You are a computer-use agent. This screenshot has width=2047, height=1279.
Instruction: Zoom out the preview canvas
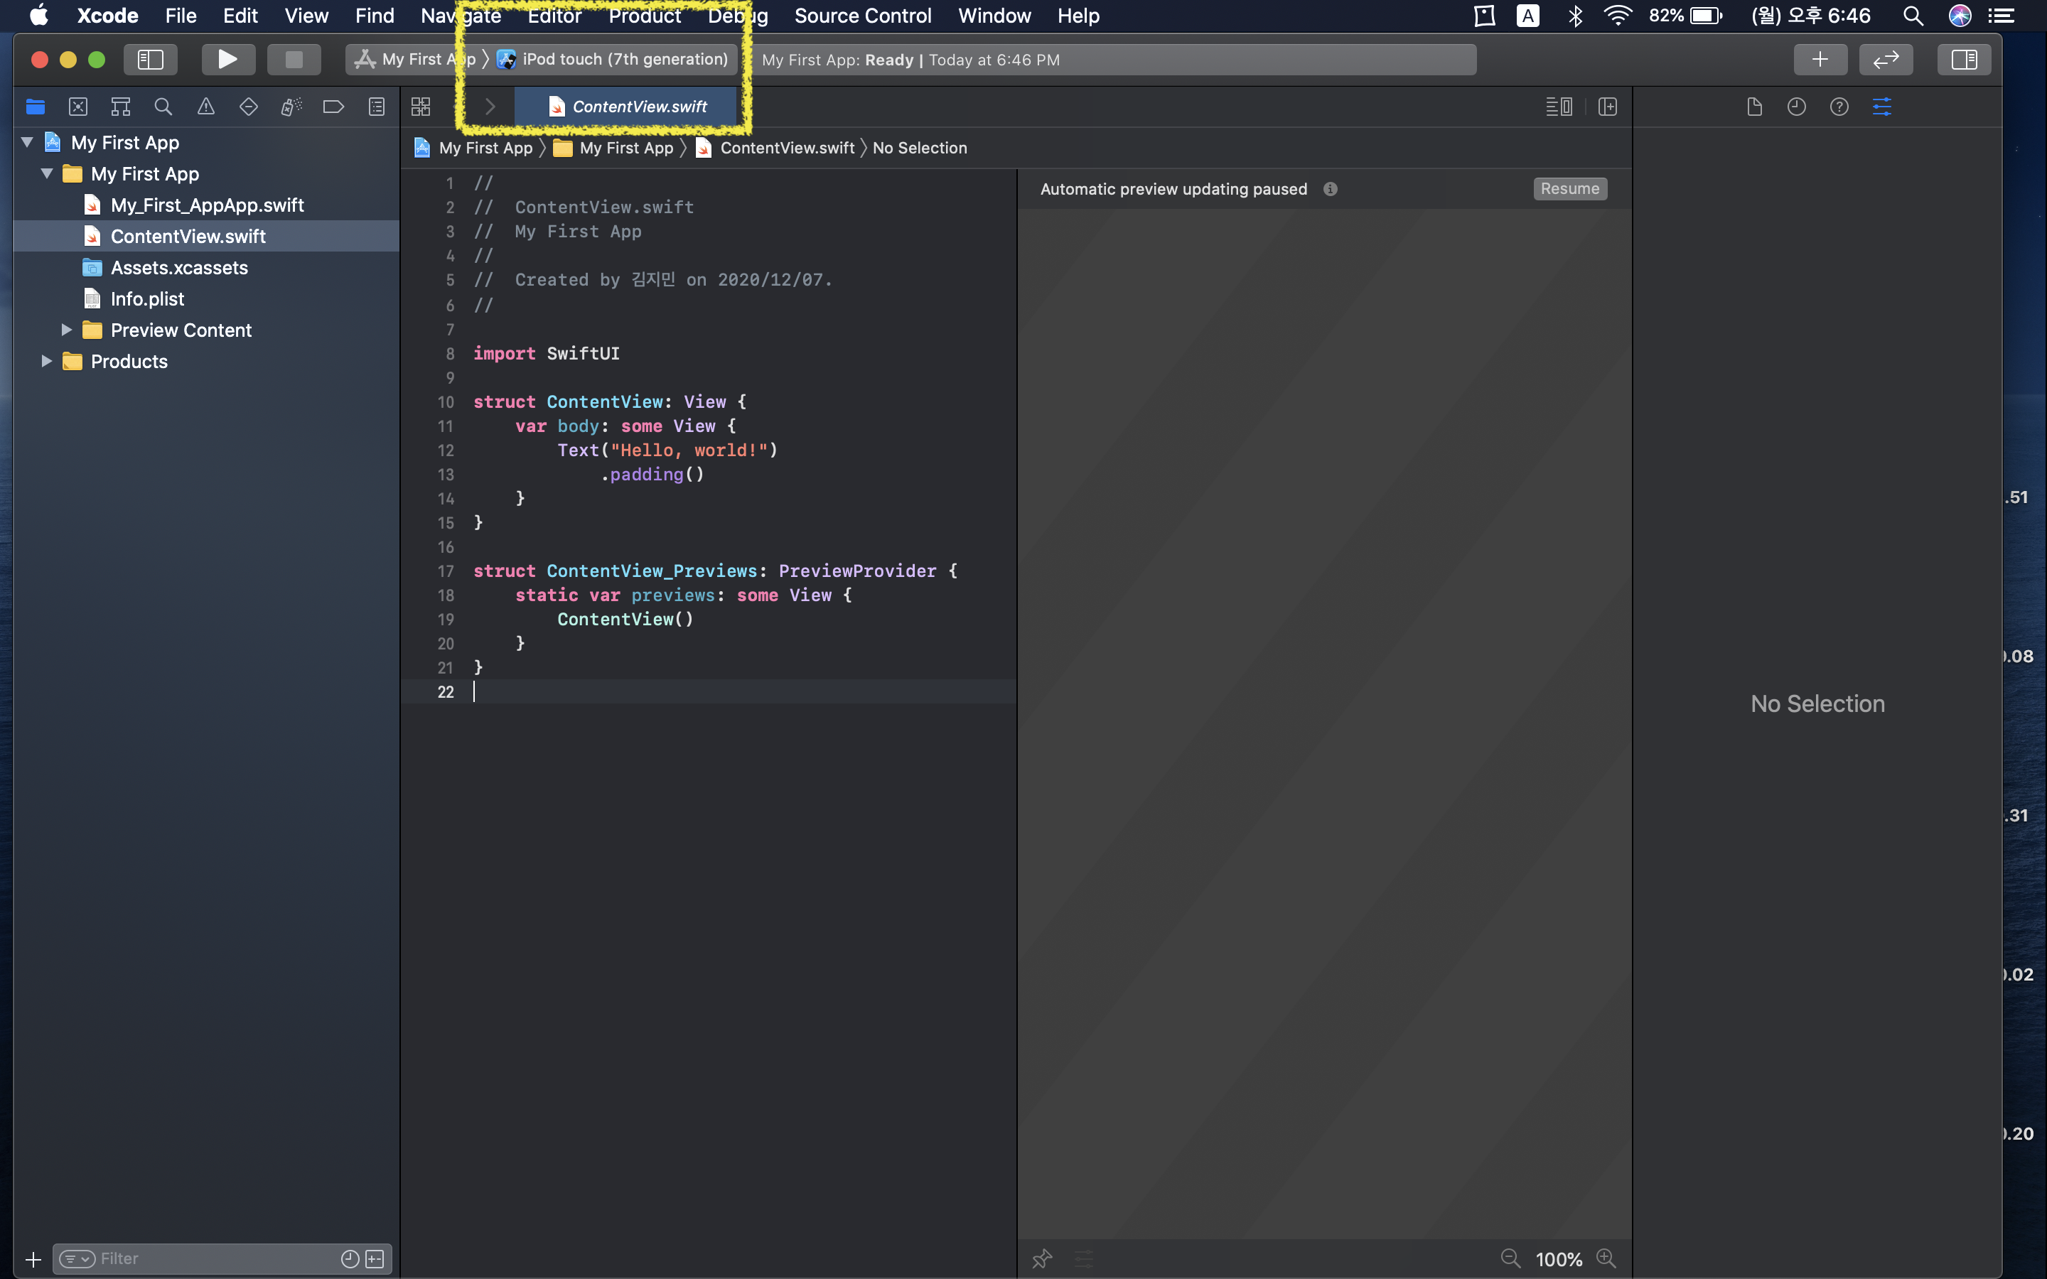(1510, 1258)
